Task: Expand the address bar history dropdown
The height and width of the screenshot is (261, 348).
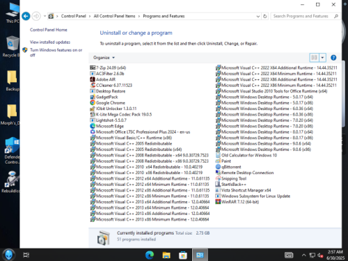Action: click(258, 16)
